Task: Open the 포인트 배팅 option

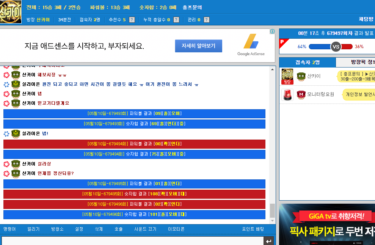Action: tap(253, 229)
